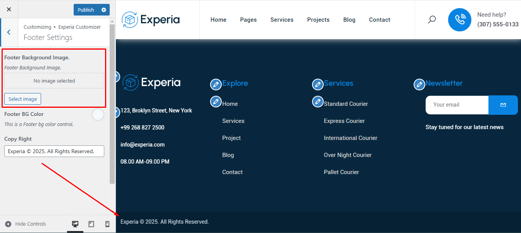
Task: Click the Explore footer heading
Action: (x=235, y=83)
